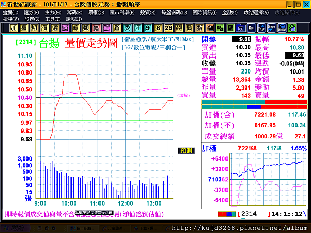Open the 期權(O) menu
The height and width of the screenshot is (233, 311).
[96, 12]
